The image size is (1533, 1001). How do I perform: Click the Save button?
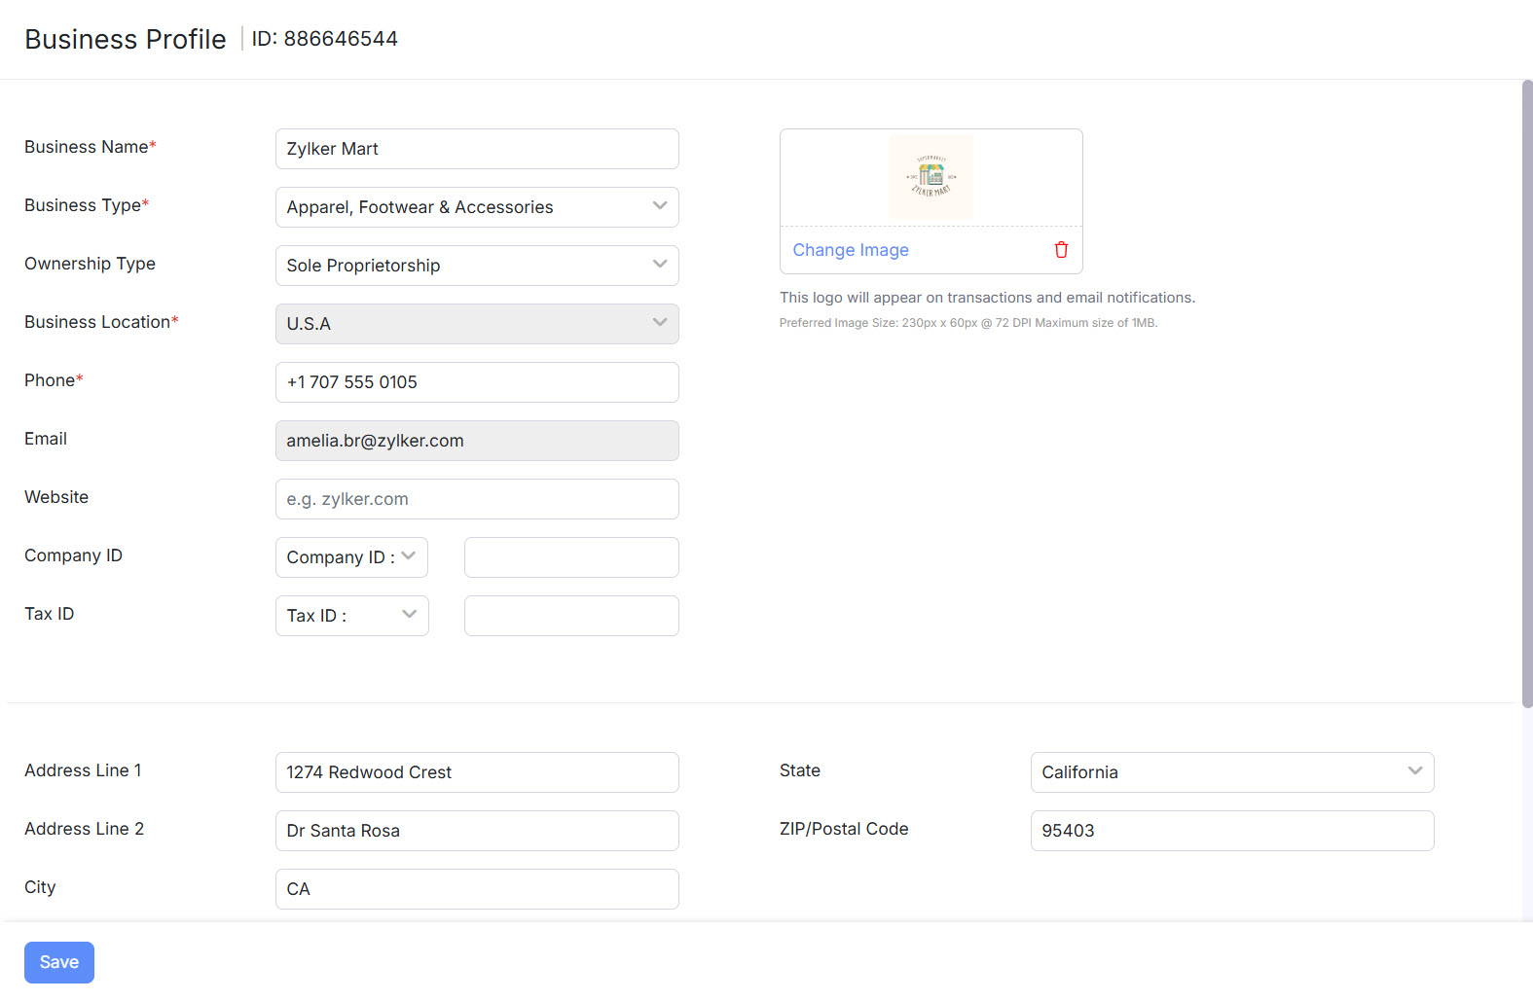coord(59,962)
